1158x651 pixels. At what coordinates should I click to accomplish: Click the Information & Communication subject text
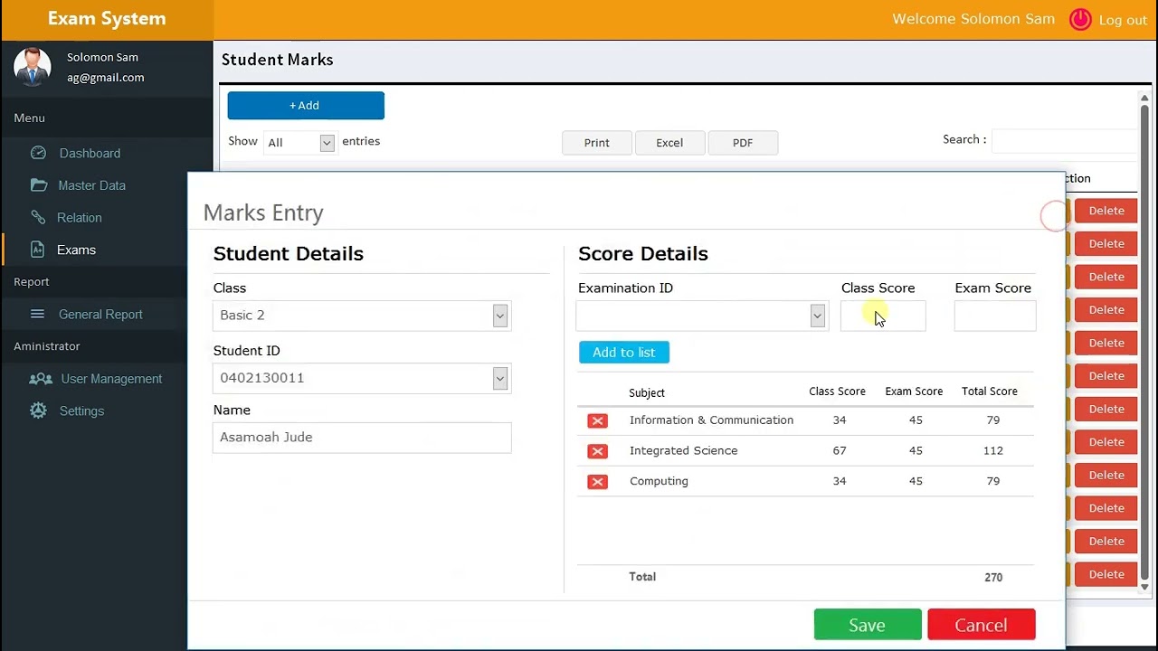[x=711, y=420]
